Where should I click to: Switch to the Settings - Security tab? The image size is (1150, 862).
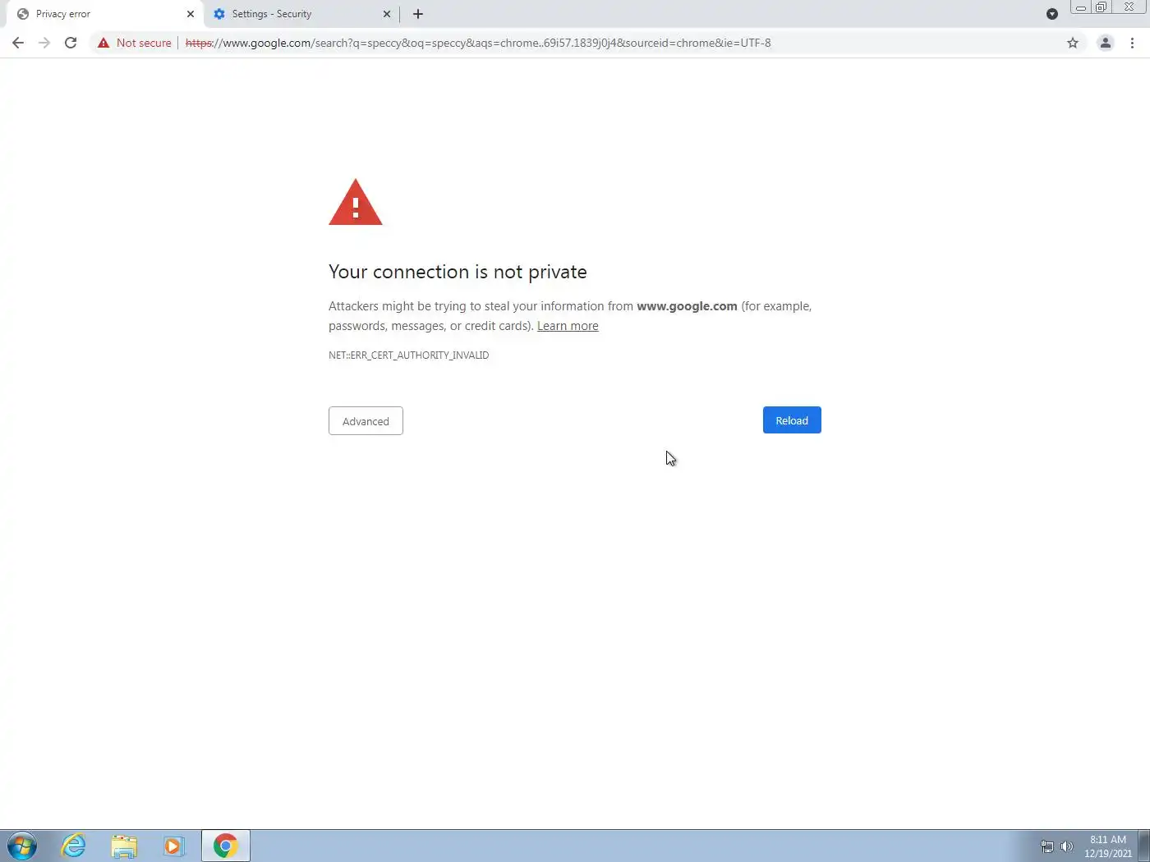pyautogui.click(x=301, y=14)
